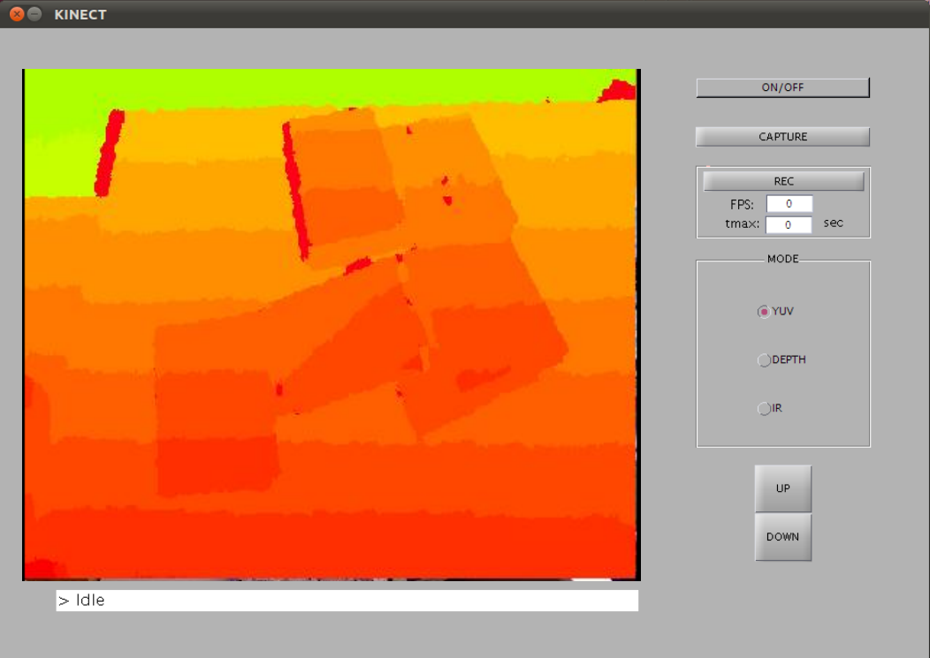Click the FPS label text
The image size is (930, 658).
[x=742, y=204]
